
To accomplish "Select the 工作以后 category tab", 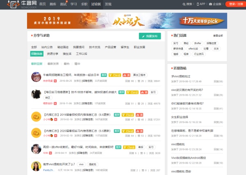I will click(x=82, y=54).
